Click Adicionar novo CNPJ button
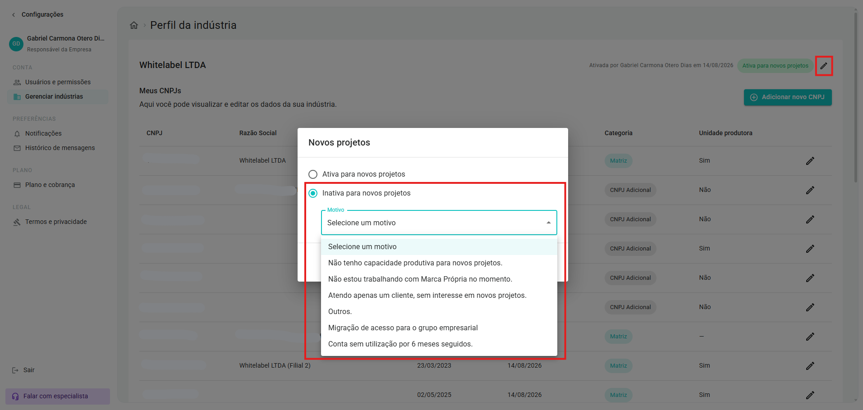The width and height of the screenshot is (863, 410). (x=788, y=97)
